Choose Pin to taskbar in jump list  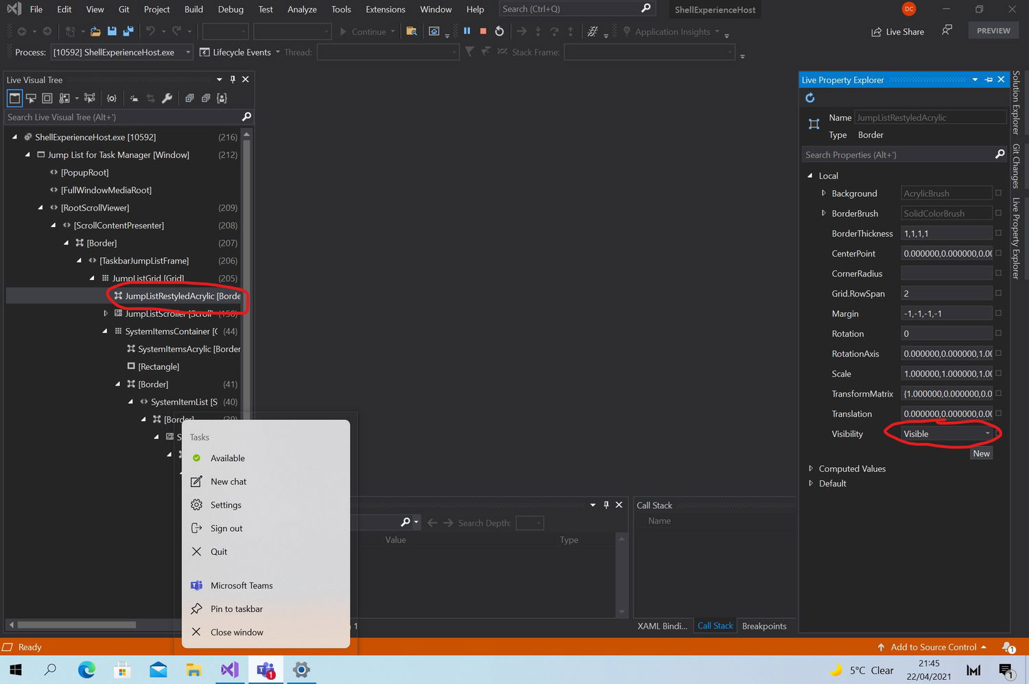click(x=237, y=609)
